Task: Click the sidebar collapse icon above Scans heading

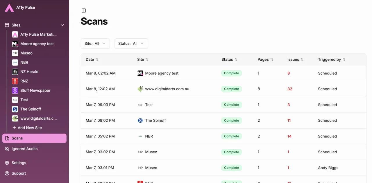Action: click(x=84, y=10)
